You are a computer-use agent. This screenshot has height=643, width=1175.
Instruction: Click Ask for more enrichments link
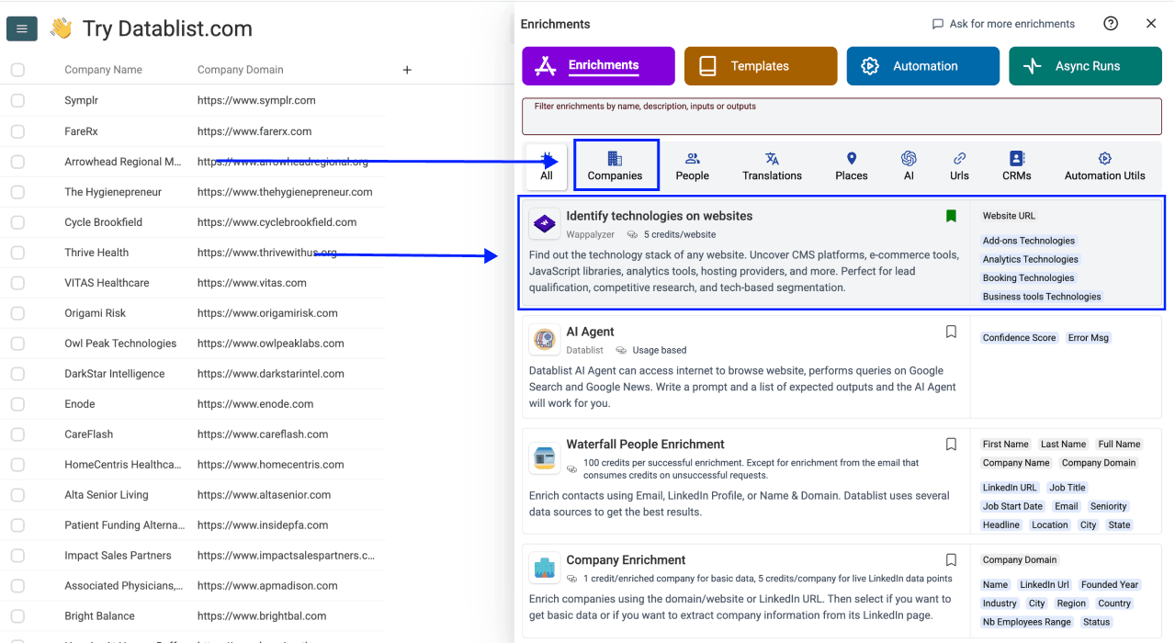tap(1003, 24)
